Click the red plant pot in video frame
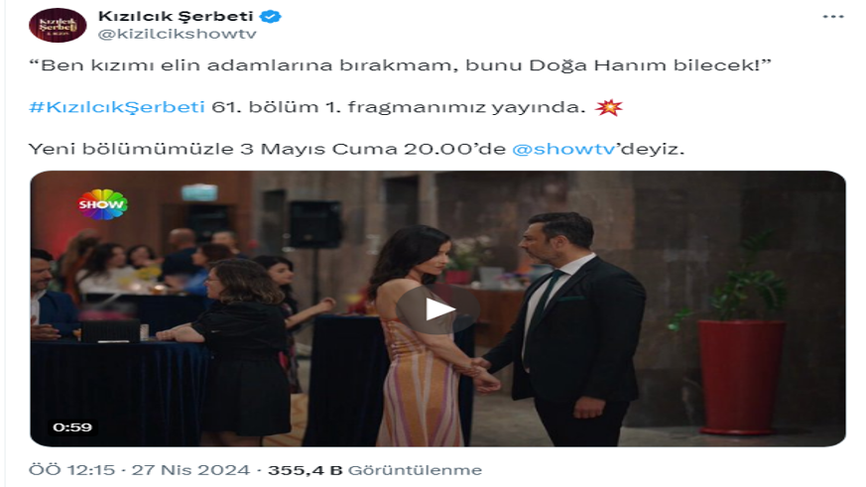 [741, 377]
